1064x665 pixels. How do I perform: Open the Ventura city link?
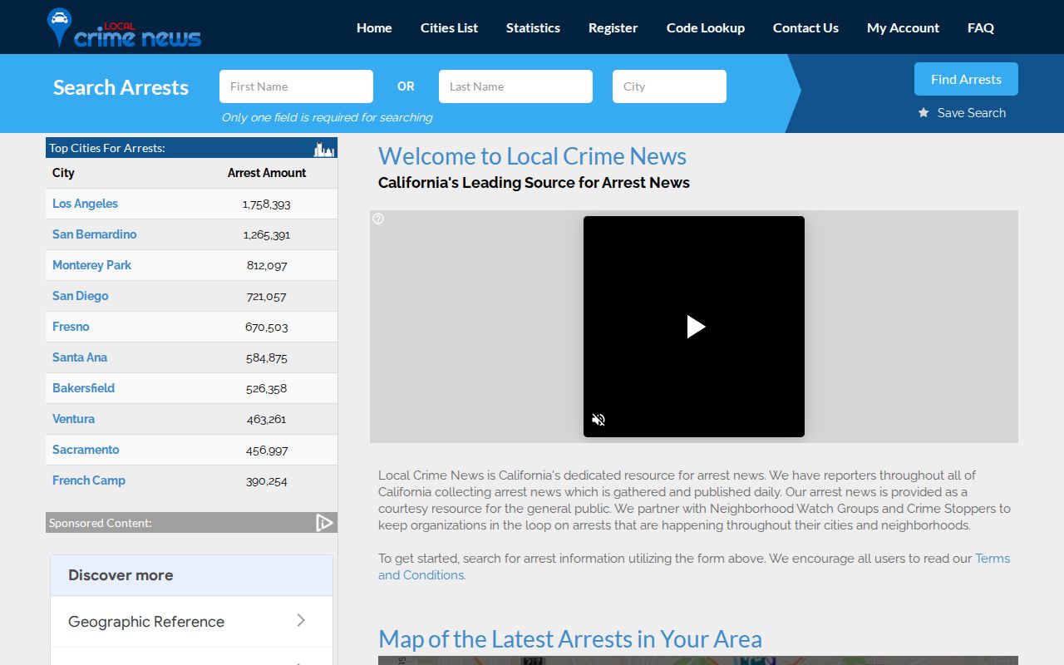[73, 419]
